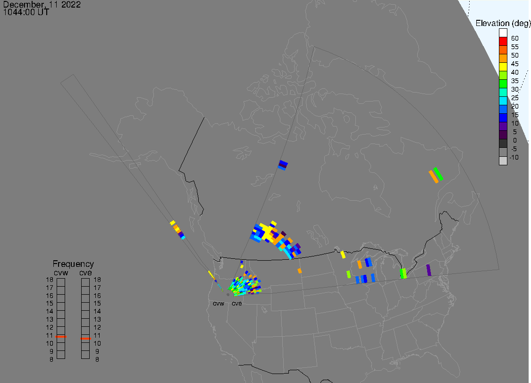This screenshot has height=383, width=531.
Task: Click the orange-green echo pair in far northeast
Action: [436, 175]
